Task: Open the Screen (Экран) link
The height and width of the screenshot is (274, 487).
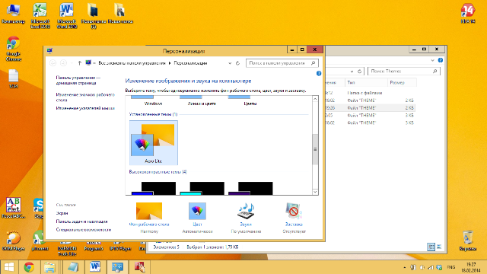Action: [62, 213]
